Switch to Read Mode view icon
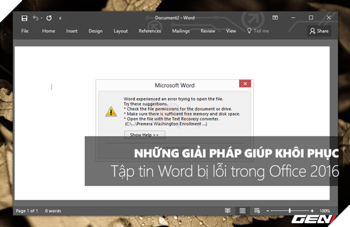This screenshot has height=227, width=350. pos(228,211)
